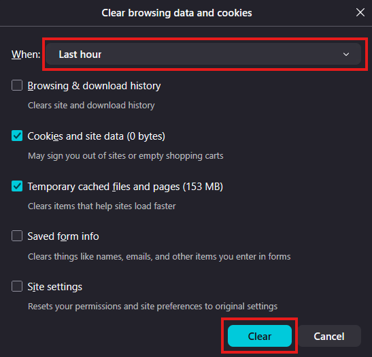Click the 'Saved form info' label text
Screen dimensions: 372x357
(x=63, y=236)
